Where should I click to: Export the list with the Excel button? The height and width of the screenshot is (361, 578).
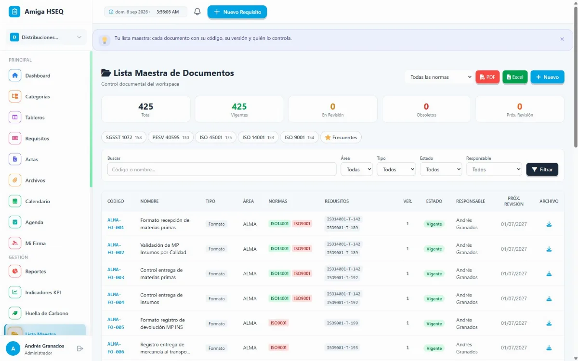pos(515,77)
